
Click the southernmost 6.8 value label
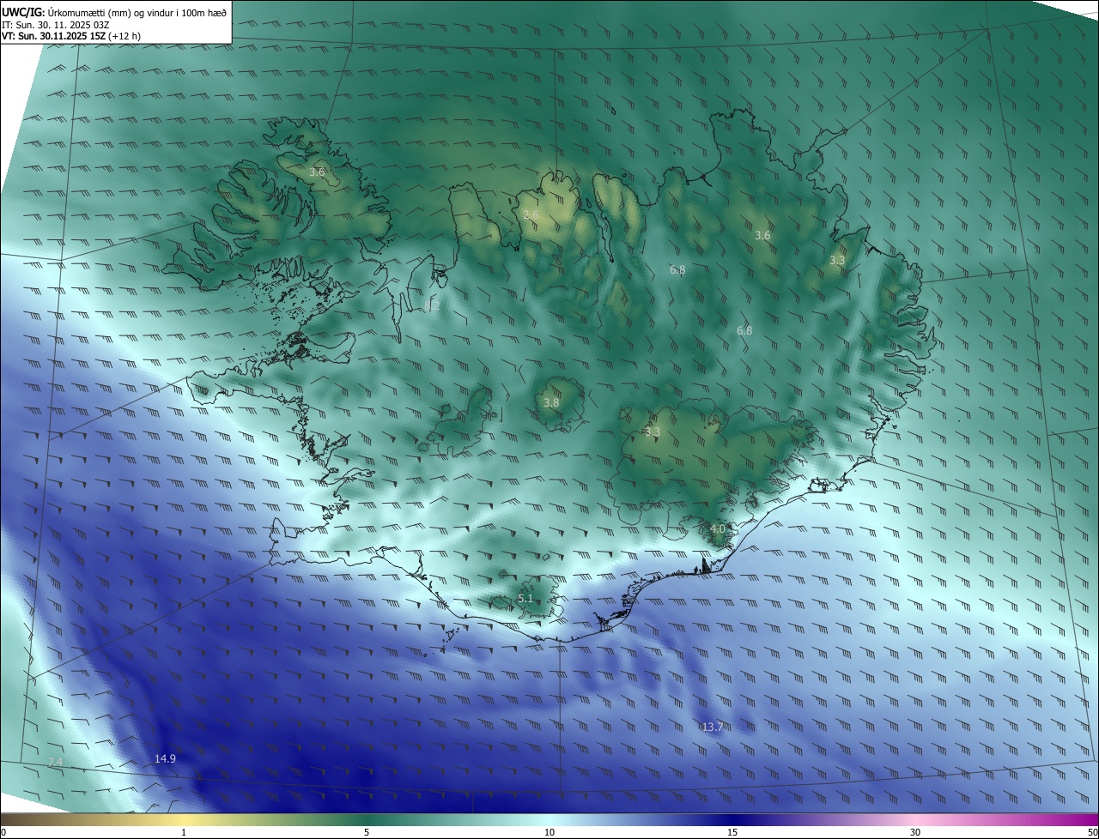(x=744, y=330)
